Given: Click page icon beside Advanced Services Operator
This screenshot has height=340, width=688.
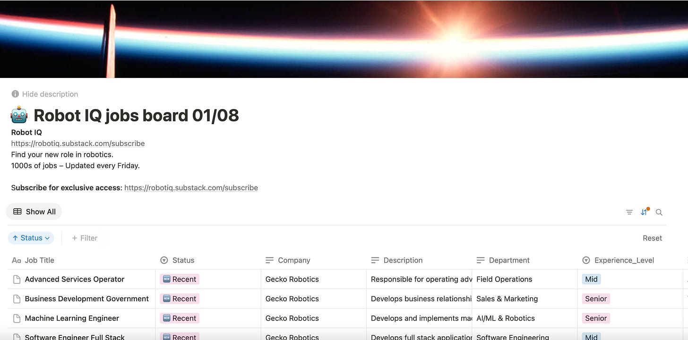Looking at the screenshot, I should point(17,279).
